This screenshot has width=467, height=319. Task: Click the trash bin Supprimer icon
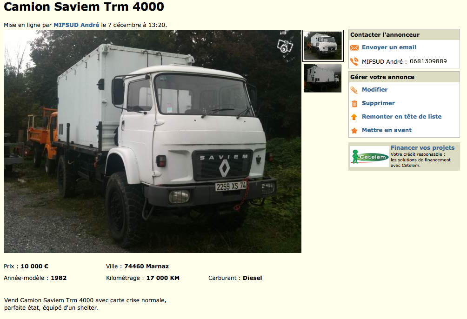354,104
